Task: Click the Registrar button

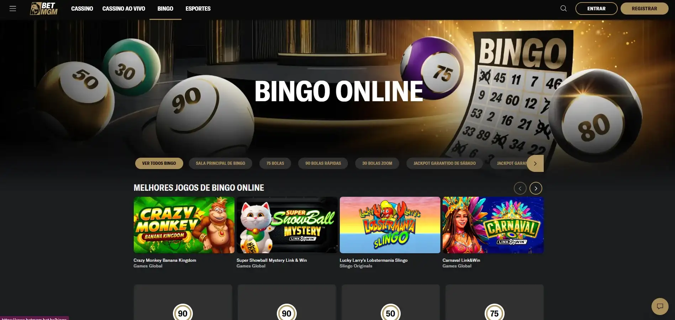Action: [x=644, y=9]
